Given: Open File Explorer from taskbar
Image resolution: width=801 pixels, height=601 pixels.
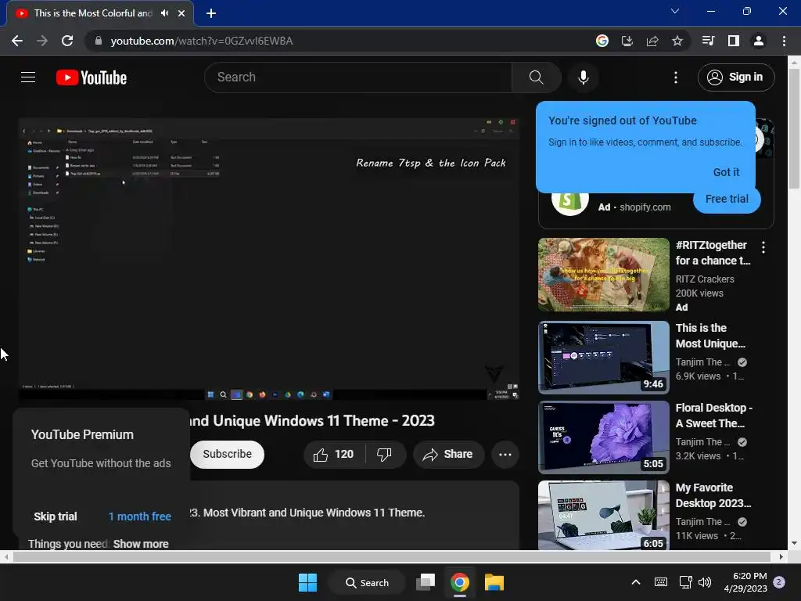Looking at the screenshot, I should coord(494,582).
